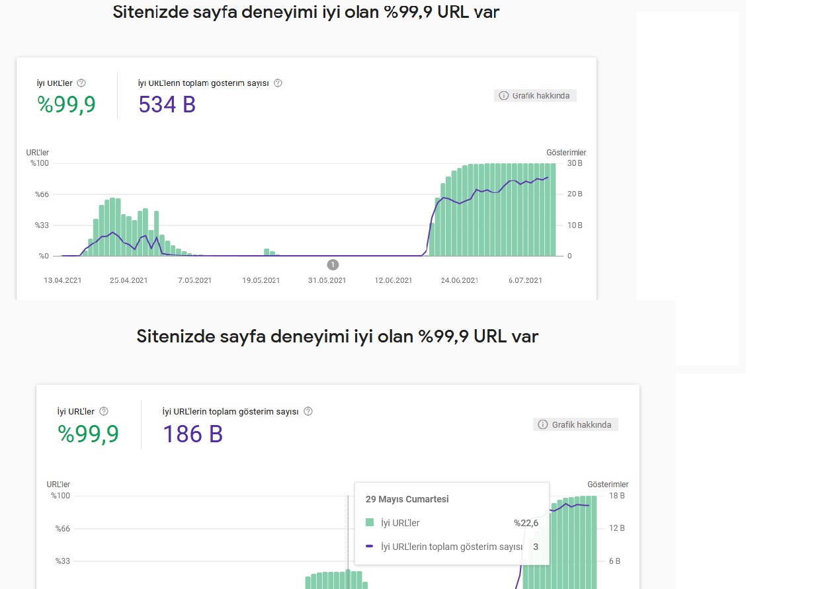Click the %22,6 value in tooltip
The width and height of the screenshot is (826, 589).
click(x=526, y=523)
